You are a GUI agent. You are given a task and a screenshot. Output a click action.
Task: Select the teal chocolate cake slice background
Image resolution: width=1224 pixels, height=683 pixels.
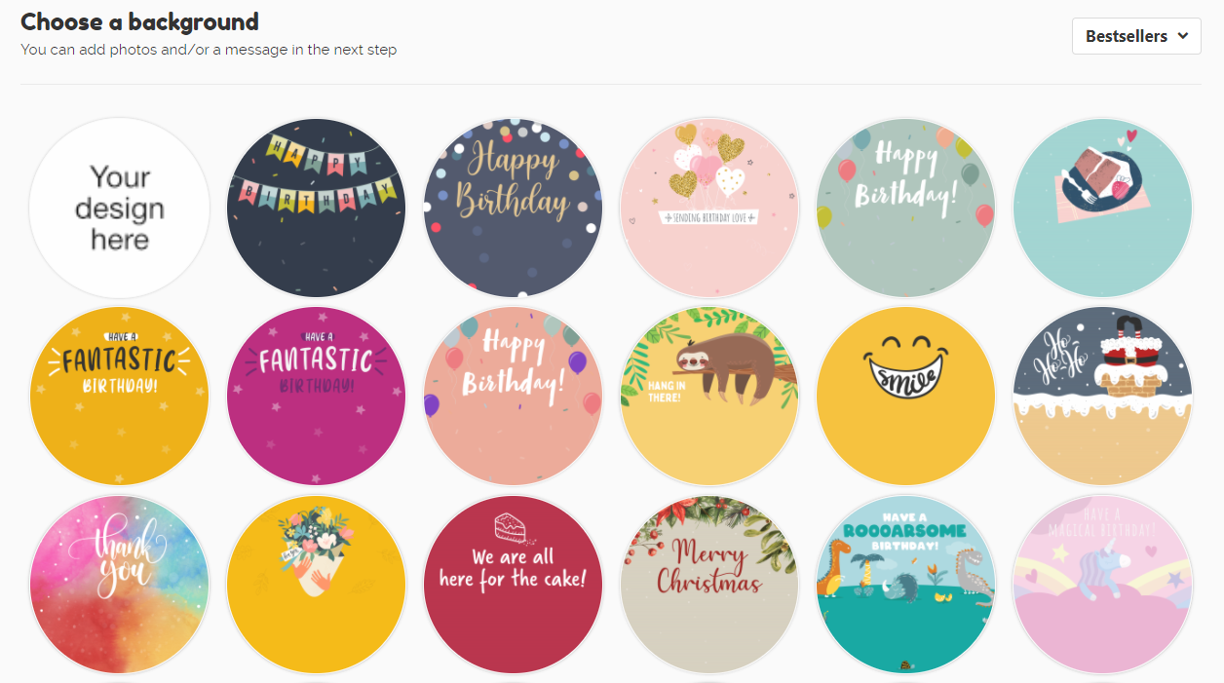(1102, 208)
